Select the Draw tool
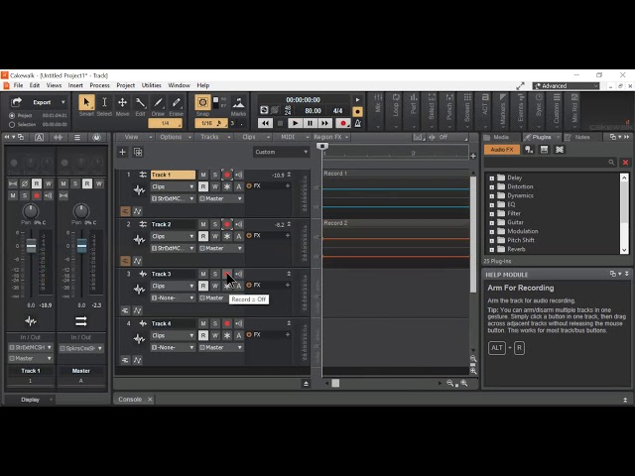The width and height of the screenshot is (635, 476). [x=158, y=103]
